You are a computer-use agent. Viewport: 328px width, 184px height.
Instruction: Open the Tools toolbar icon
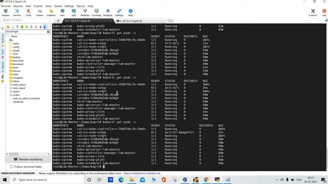pyautogui.click(x=28, y=12)
